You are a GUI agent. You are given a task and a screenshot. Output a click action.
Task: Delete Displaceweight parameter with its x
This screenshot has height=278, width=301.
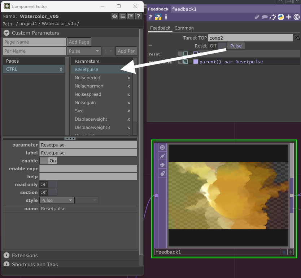click(129, 119)
